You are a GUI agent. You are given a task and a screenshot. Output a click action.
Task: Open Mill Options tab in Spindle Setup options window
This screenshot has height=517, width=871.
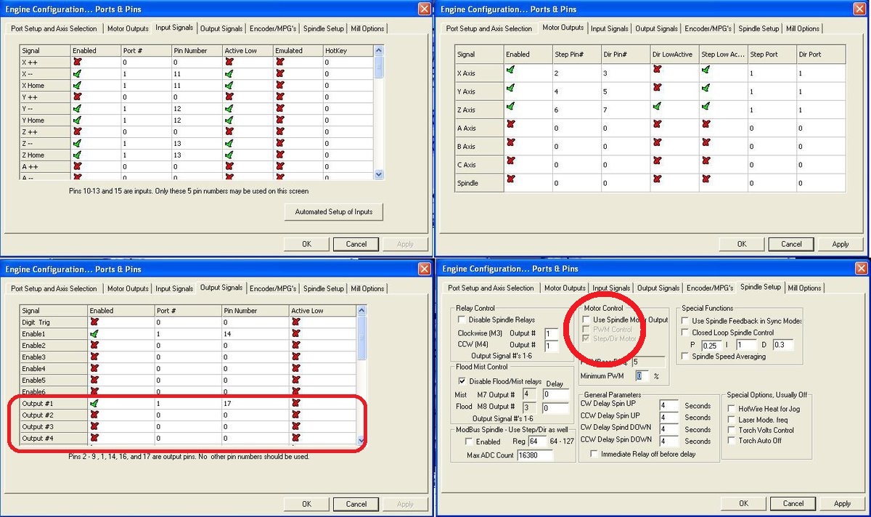click(x=804, y=288)
